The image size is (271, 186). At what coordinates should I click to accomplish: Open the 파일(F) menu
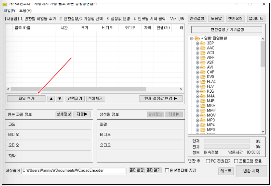(9, 11)
